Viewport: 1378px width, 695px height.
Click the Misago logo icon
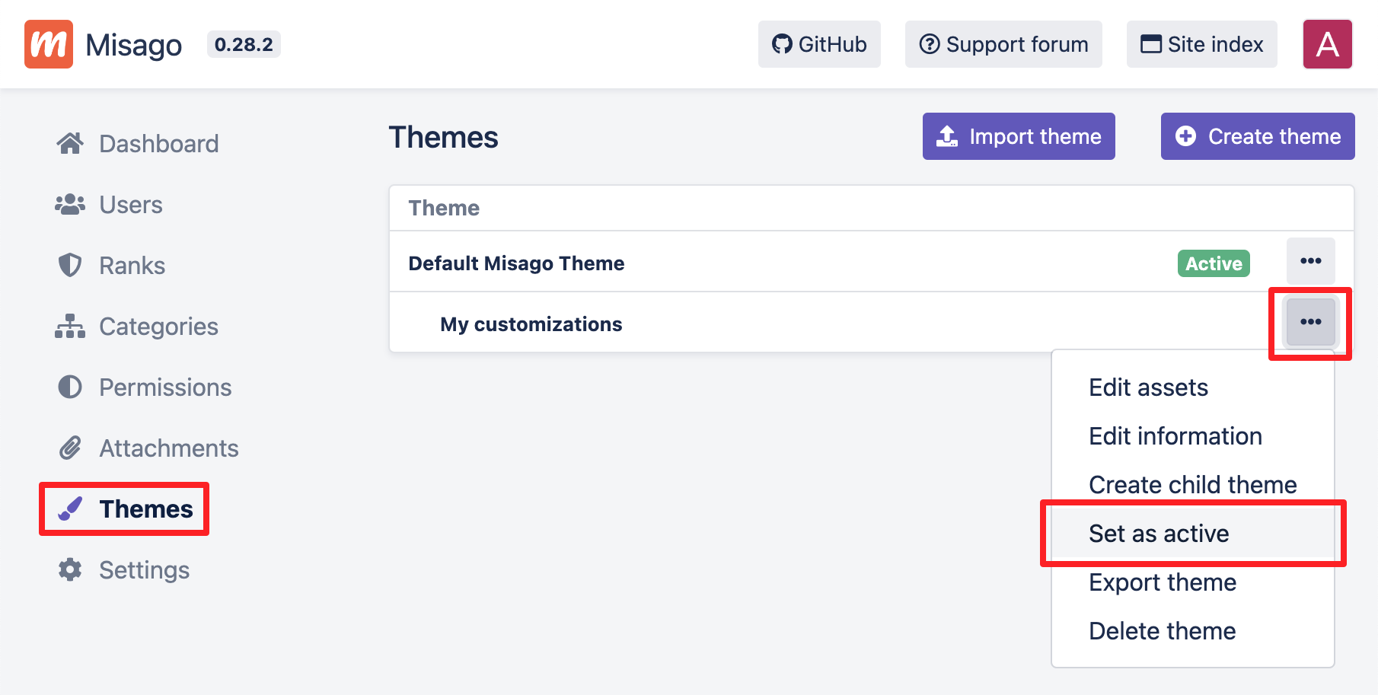(49, 44)
